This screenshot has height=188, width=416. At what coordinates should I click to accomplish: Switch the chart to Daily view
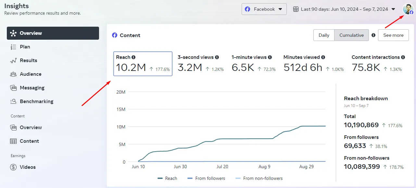click(x=324, y=35)
